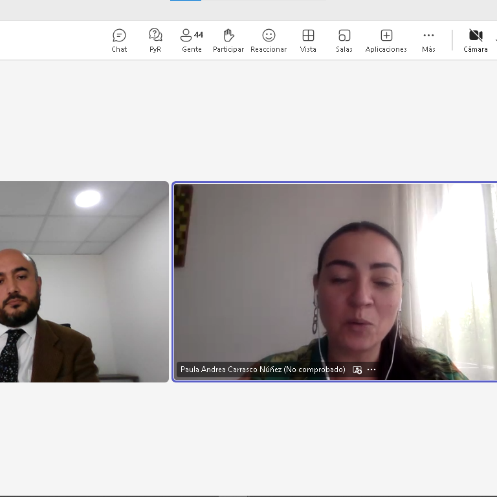This screenshot has width=497, height=497.
Task: Open the Salas breakout rooms
Action: coord(344,41)
